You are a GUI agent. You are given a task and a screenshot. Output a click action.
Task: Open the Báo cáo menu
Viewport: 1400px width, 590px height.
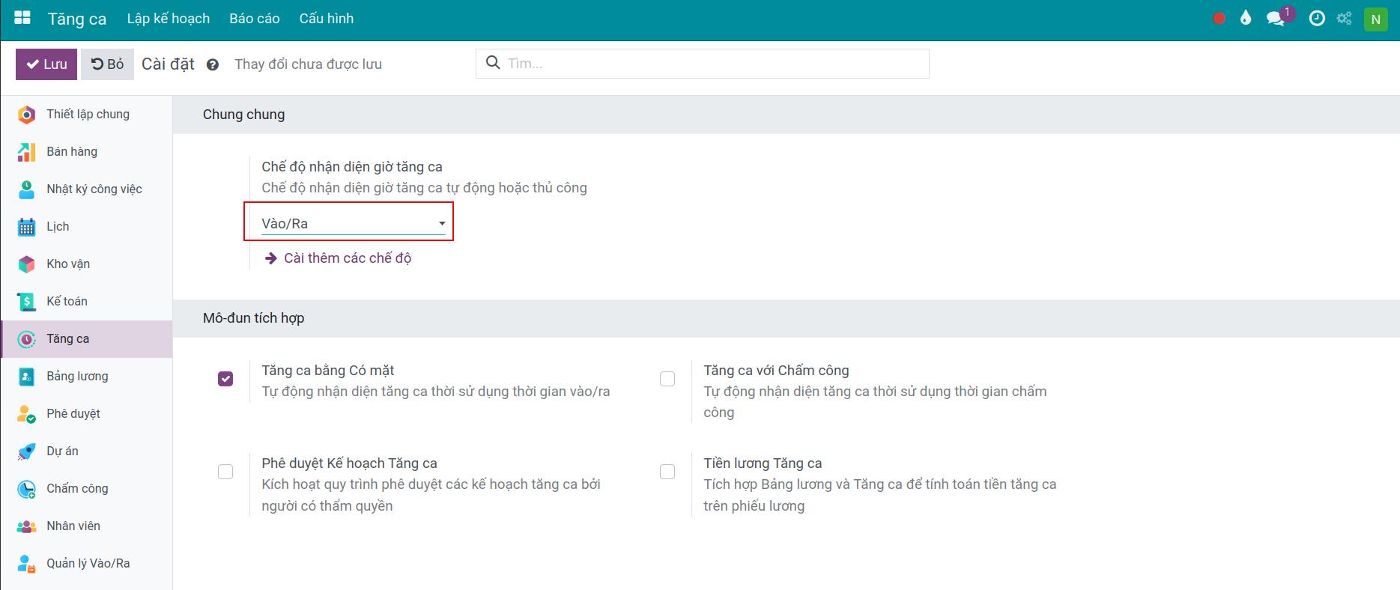click(x=255, y=19)
